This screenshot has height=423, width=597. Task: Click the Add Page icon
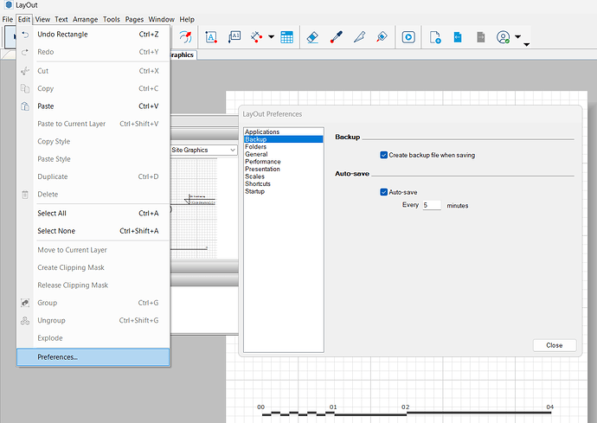(x=436, y=37)
